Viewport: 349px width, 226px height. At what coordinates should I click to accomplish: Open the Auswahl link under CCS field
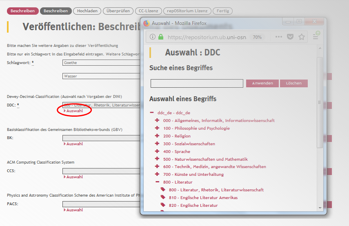point(73,177)
